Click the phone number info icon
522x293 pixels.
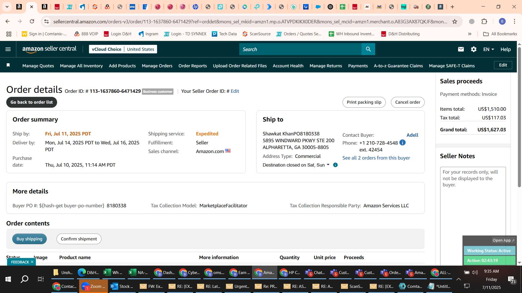[x=402, y=142]
